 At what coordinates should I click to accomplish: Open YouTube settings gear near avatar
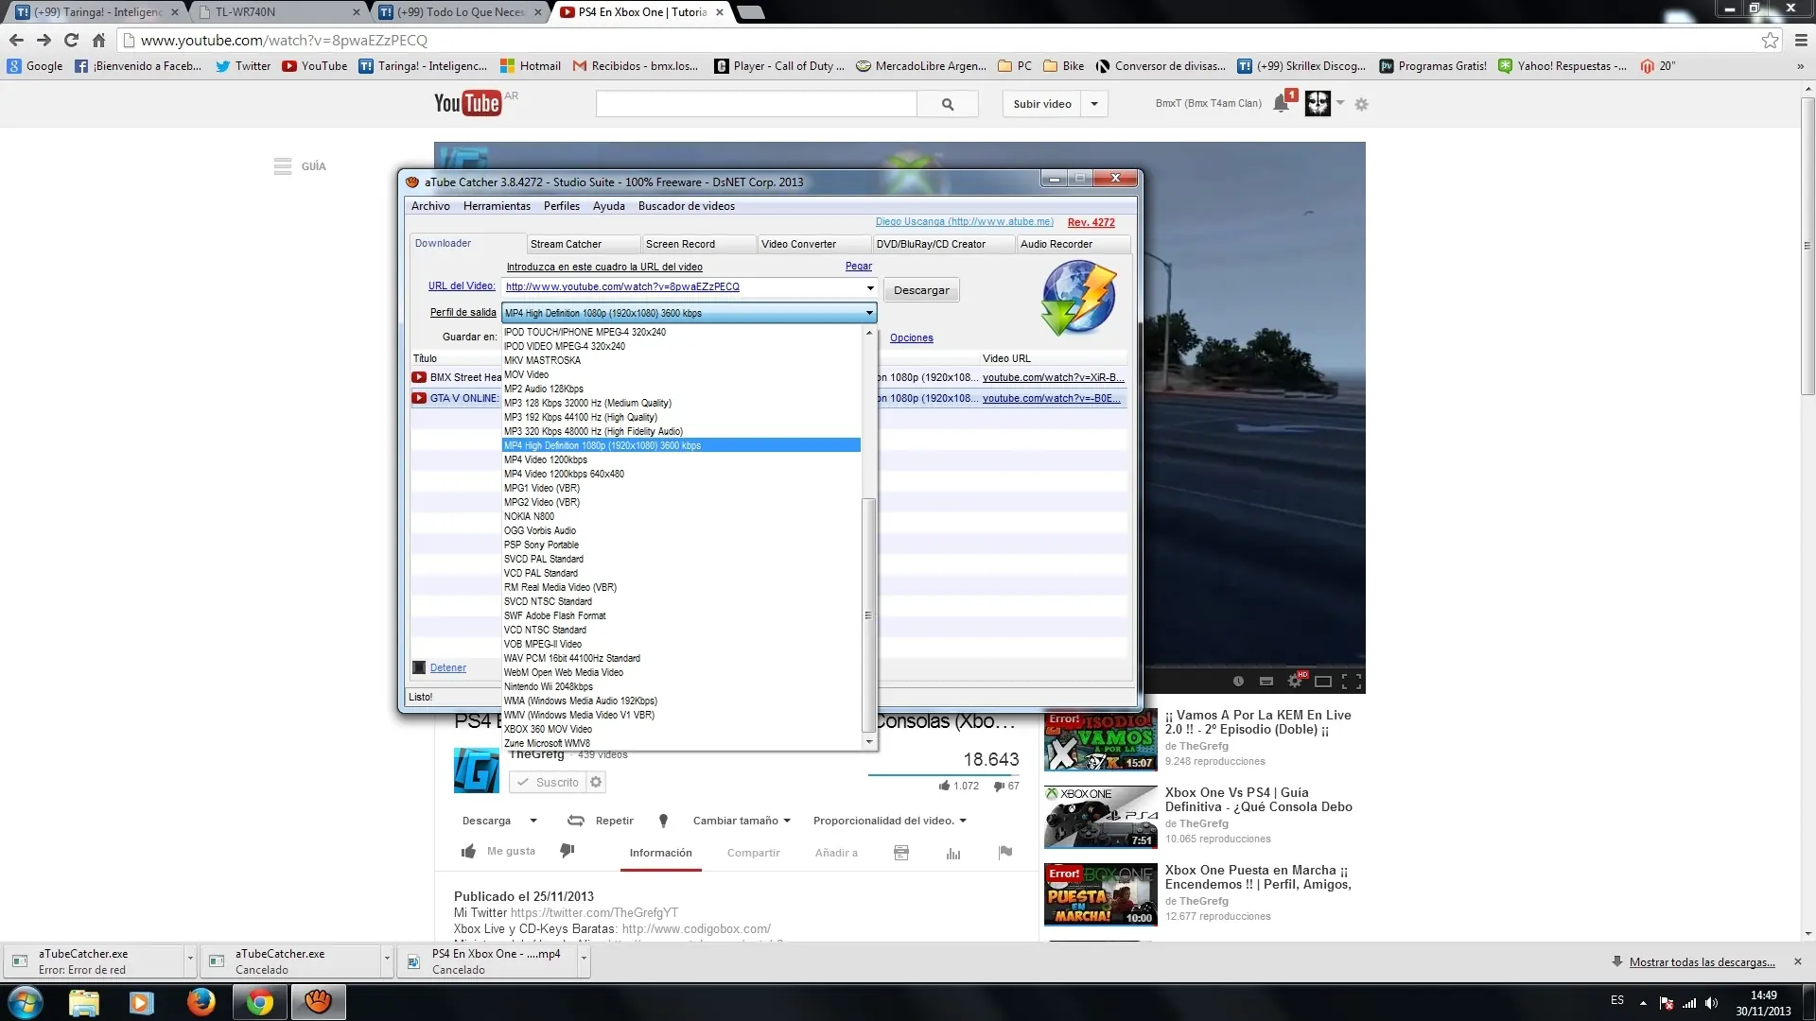pos(1361,104)
